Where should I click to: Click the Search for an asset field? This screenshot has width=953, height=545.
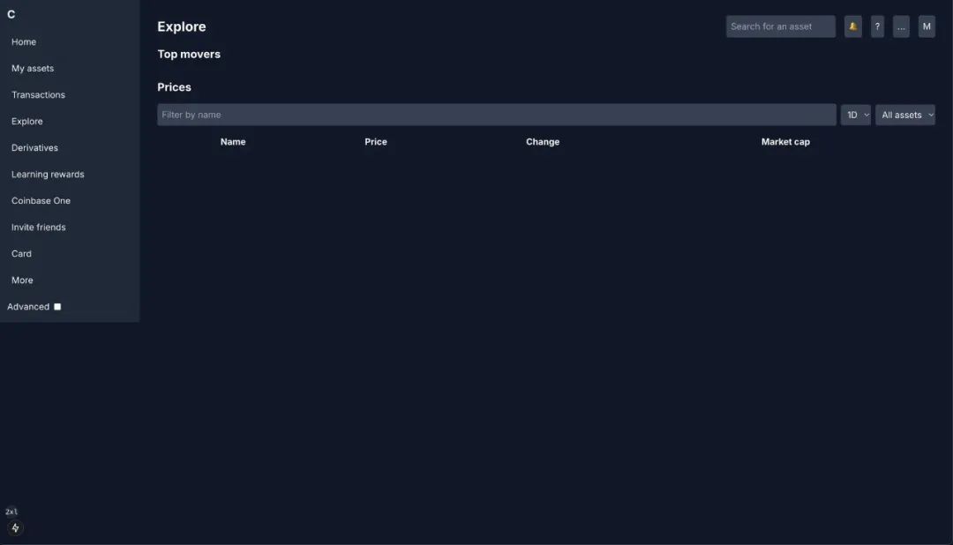pyautogui.click(x=780, y=26)
